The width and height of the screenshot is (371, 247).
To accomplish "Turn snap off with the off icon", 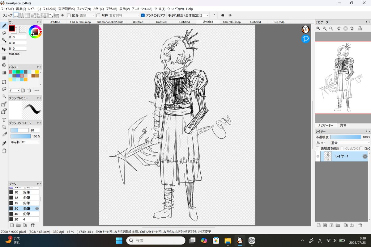I will [x=16, y=15].
